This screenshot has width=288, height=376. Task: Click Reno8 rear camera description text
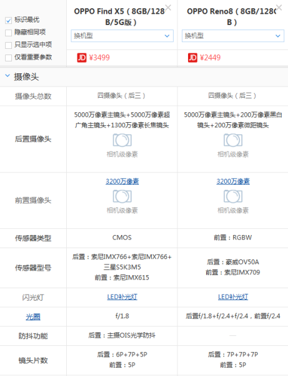pyautogui.click(x=233, y=120)
